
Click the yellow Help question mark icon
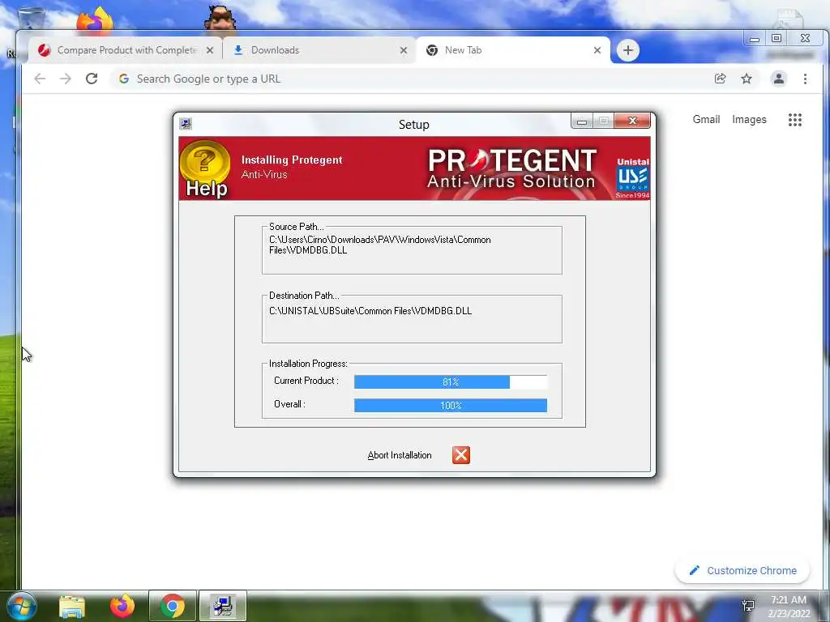tap(205, 168)
